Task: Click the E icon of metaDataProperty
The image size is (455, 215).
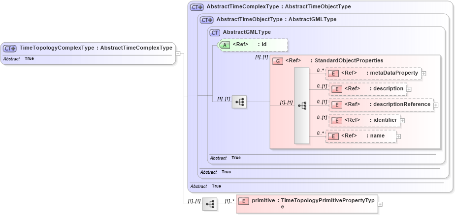Action: (x=333, y=74)
